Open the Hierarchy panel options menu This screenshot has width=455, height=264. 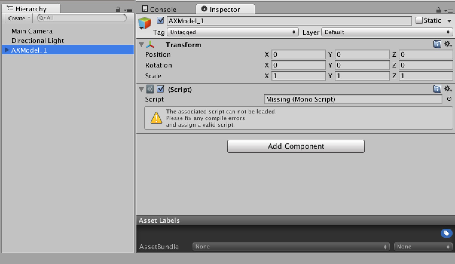[x=128, y=10]
